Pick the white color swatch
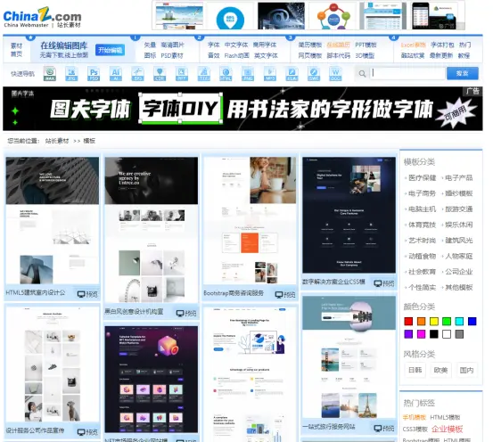The width and height of the screenshot is (493, 442). pyautogui.click(x=447, y=334)
